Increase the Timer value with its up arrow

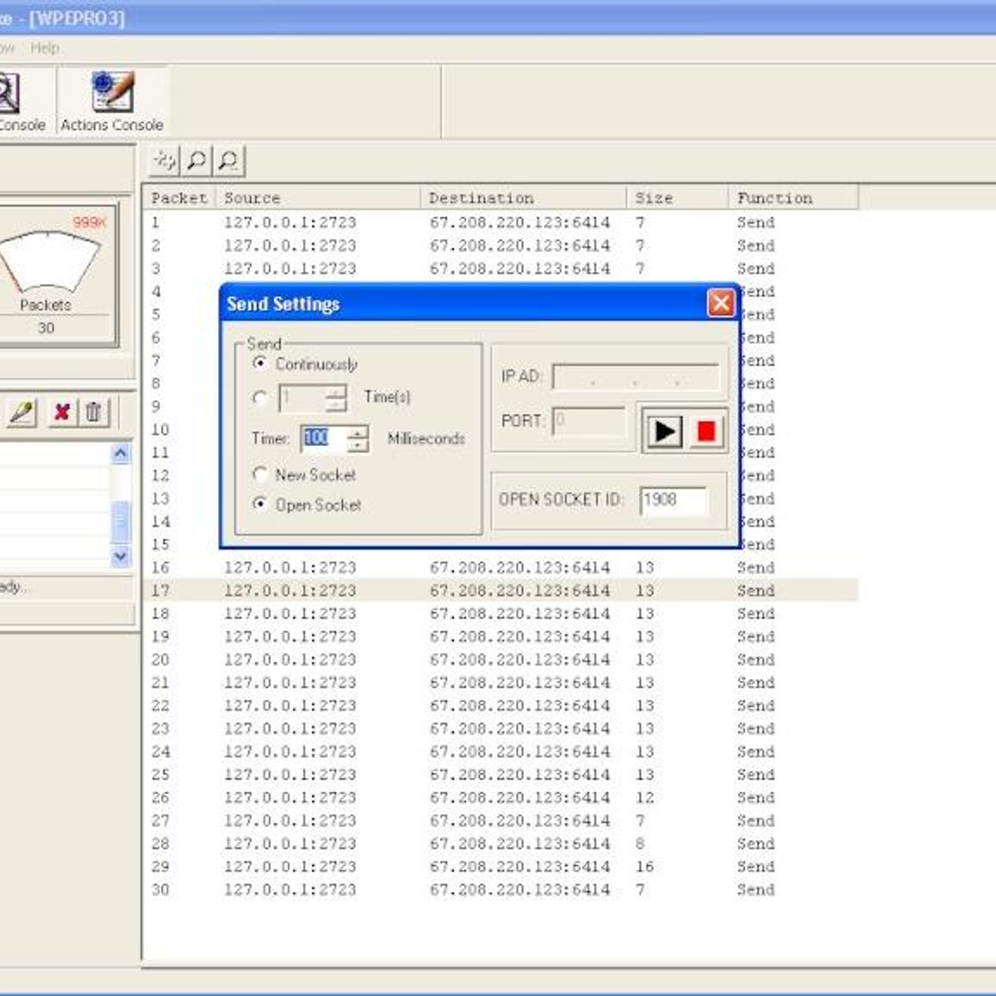click(357, 434)
